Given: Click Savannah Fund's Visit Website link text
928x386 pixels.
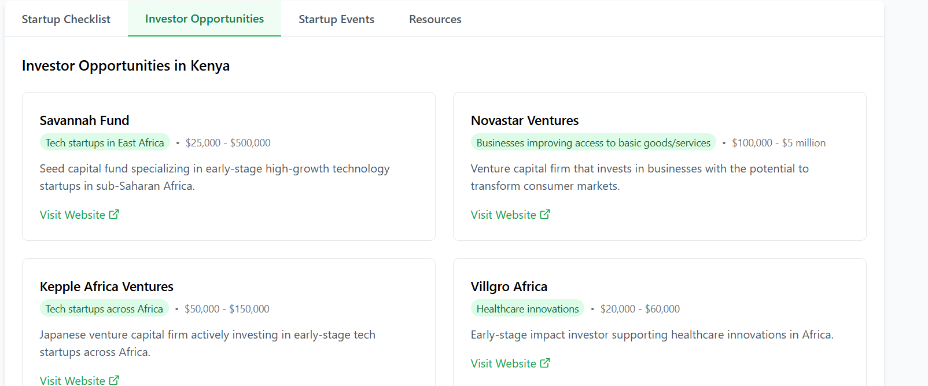Looking at the screenshot, I should pyautogui.click(x=72, y=215).
